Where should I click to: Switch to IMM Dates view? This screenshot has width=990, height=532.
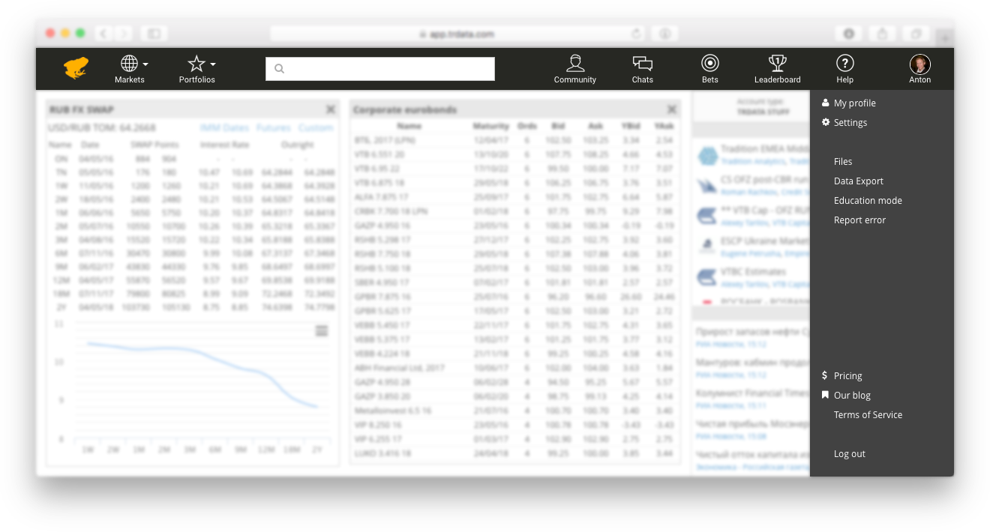click(224, 128)
